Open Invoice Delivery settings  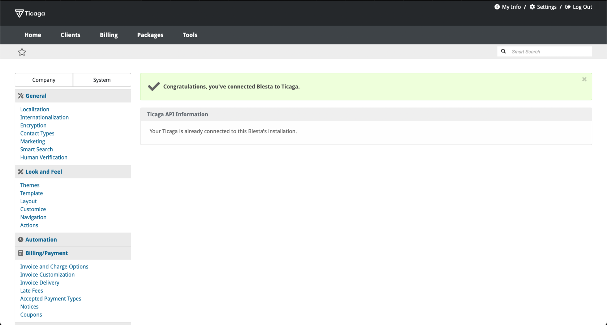(x=40, y=282)
